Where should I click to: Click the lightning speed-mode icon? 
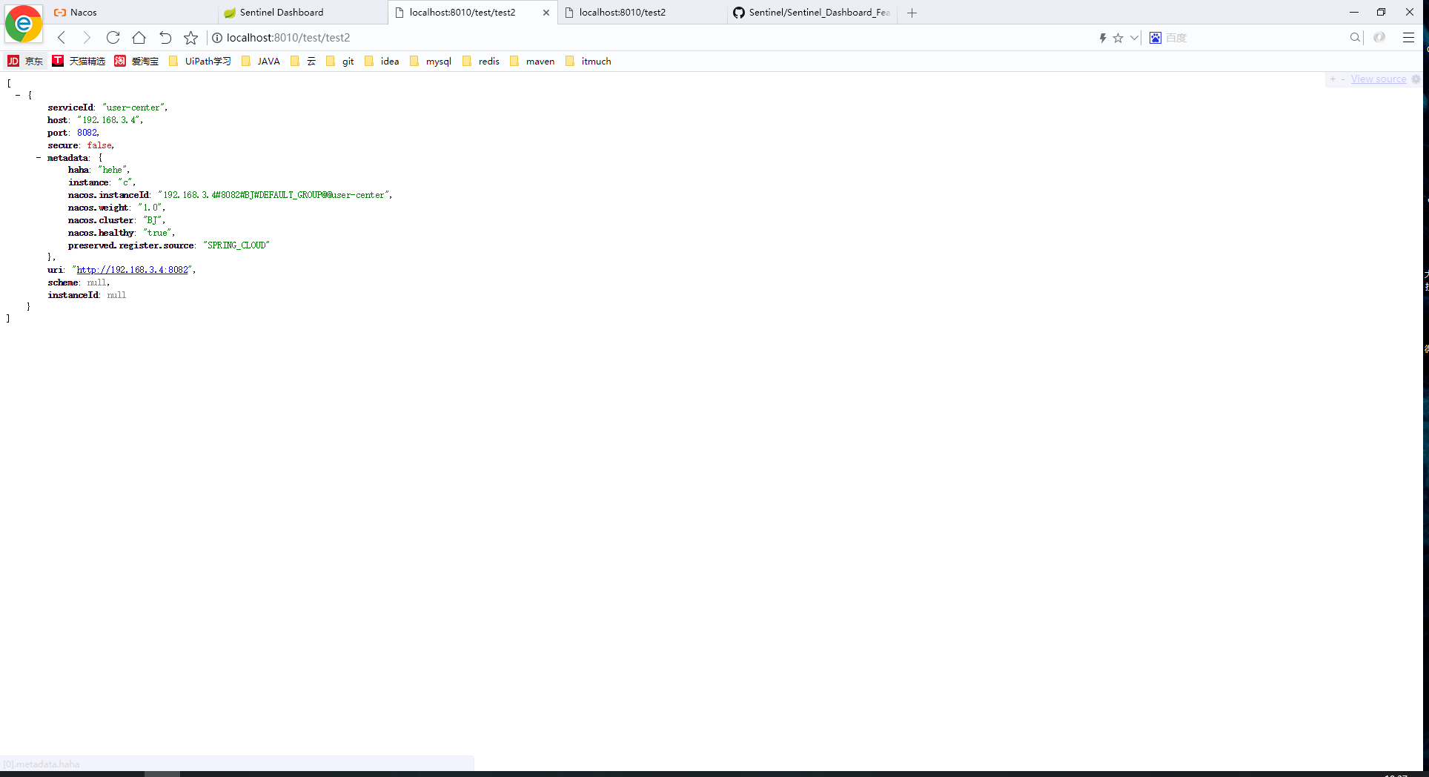click(1103, 38)
